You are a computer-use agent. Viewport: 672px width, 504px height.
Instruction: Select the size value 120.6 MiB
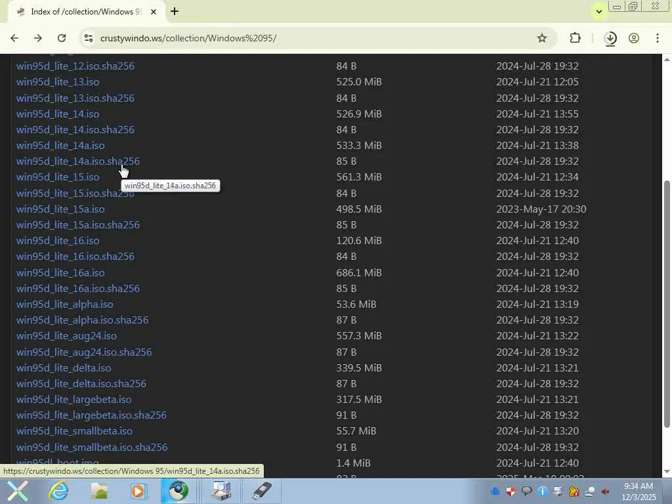(x=359, y=241)
